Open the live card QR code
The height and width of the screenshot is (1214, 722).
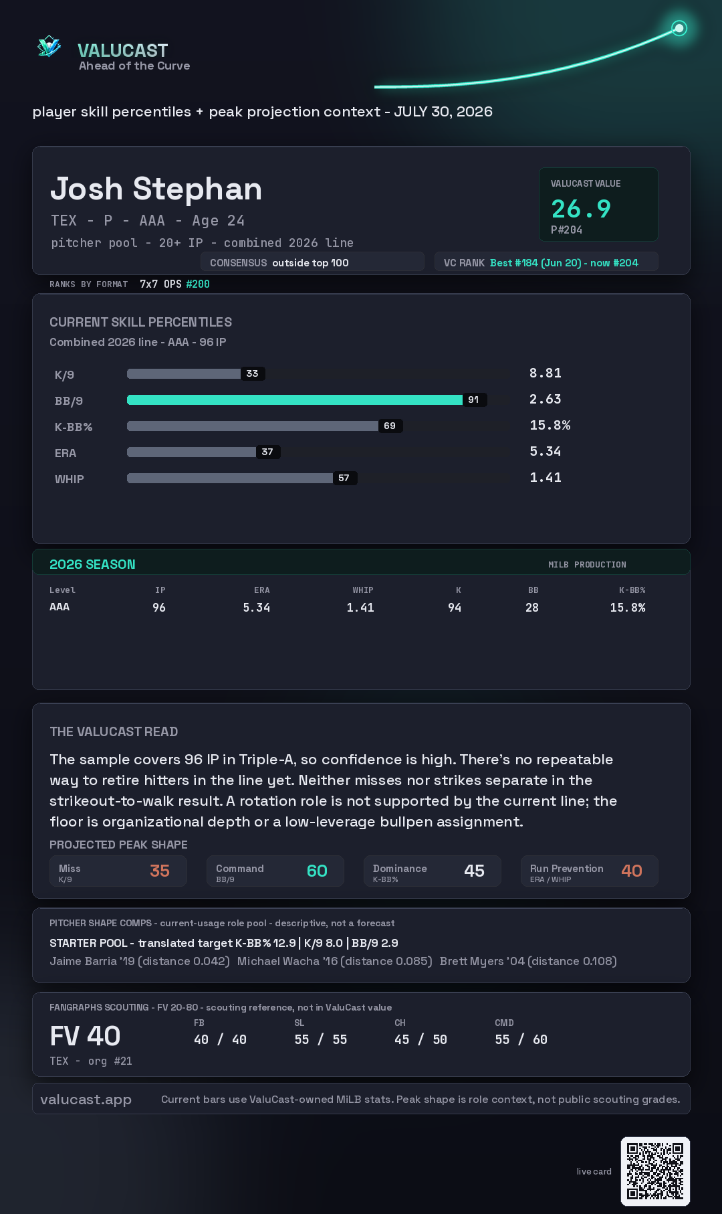coord(655,1171)
